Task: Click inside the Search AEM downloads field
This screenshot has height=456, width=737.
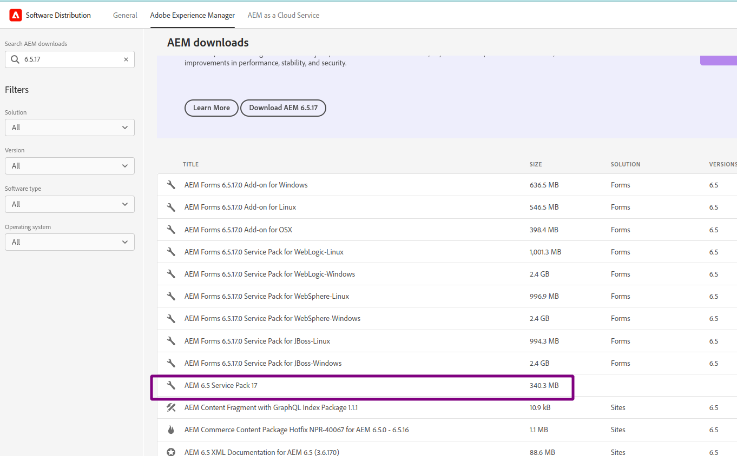Action: point(69,59)
